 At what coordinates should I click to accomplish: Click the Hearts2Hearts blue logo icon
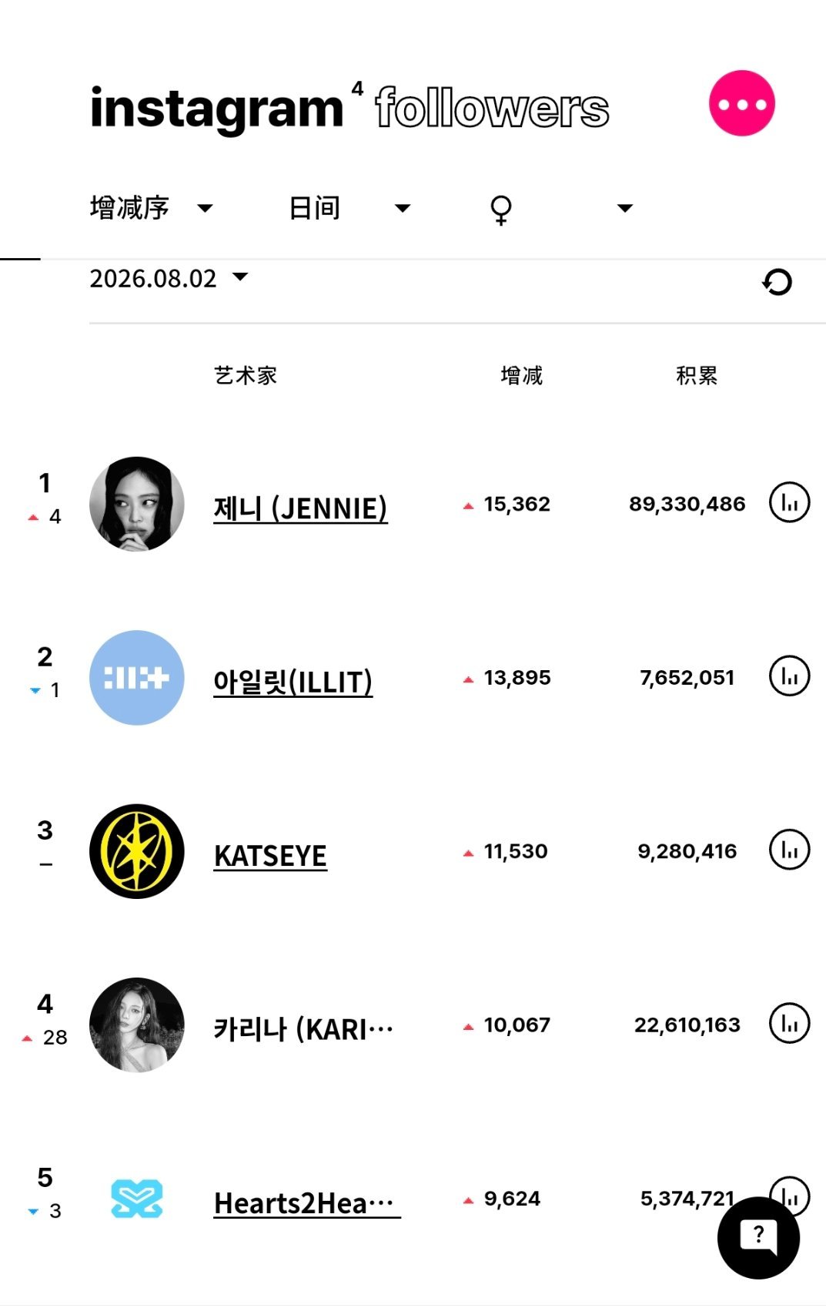(x=137, y=1199)
